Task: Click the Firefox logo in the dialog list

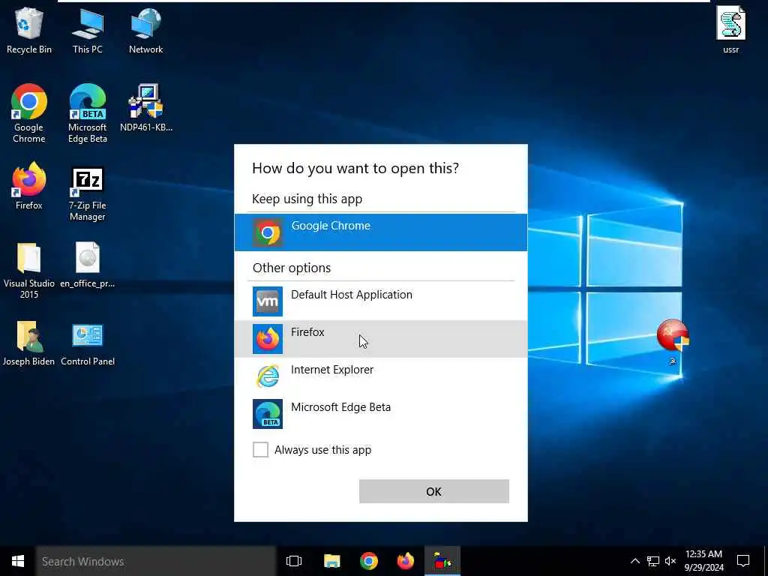Action: coord(268,339)
